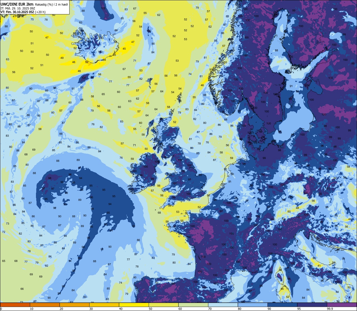Screen dimensions: 357x311
Task: Click the '30' legend scale label
Action: coord(91,309)
